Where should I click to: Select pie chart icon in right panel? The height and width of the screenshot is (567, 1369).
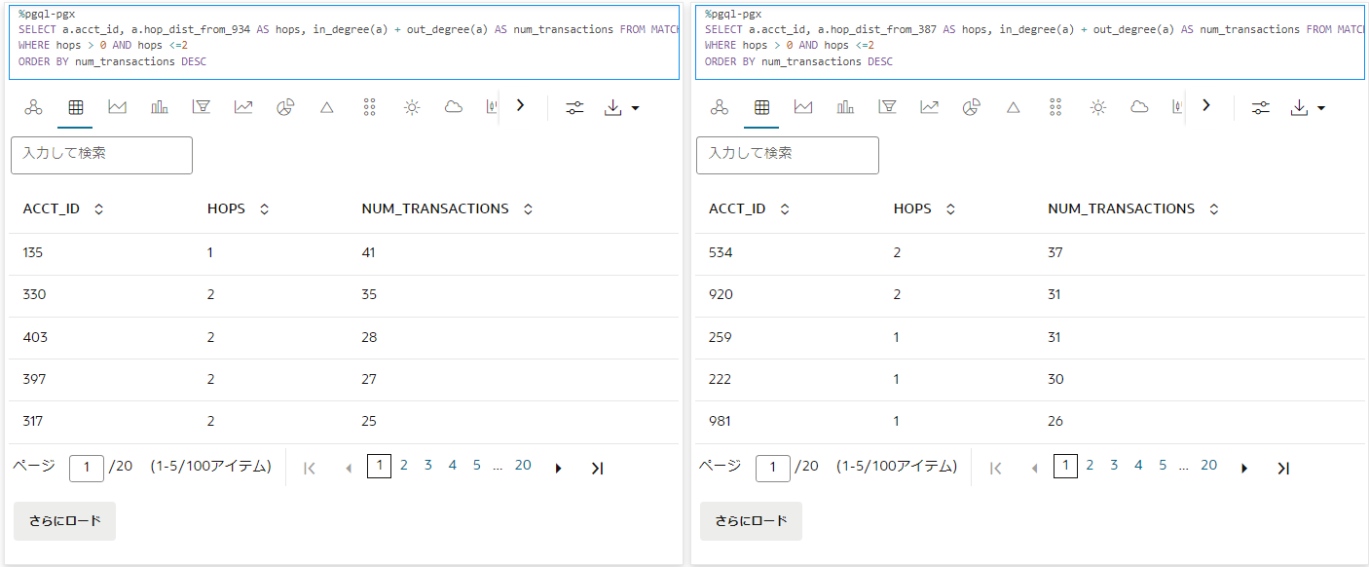[971, 107]
